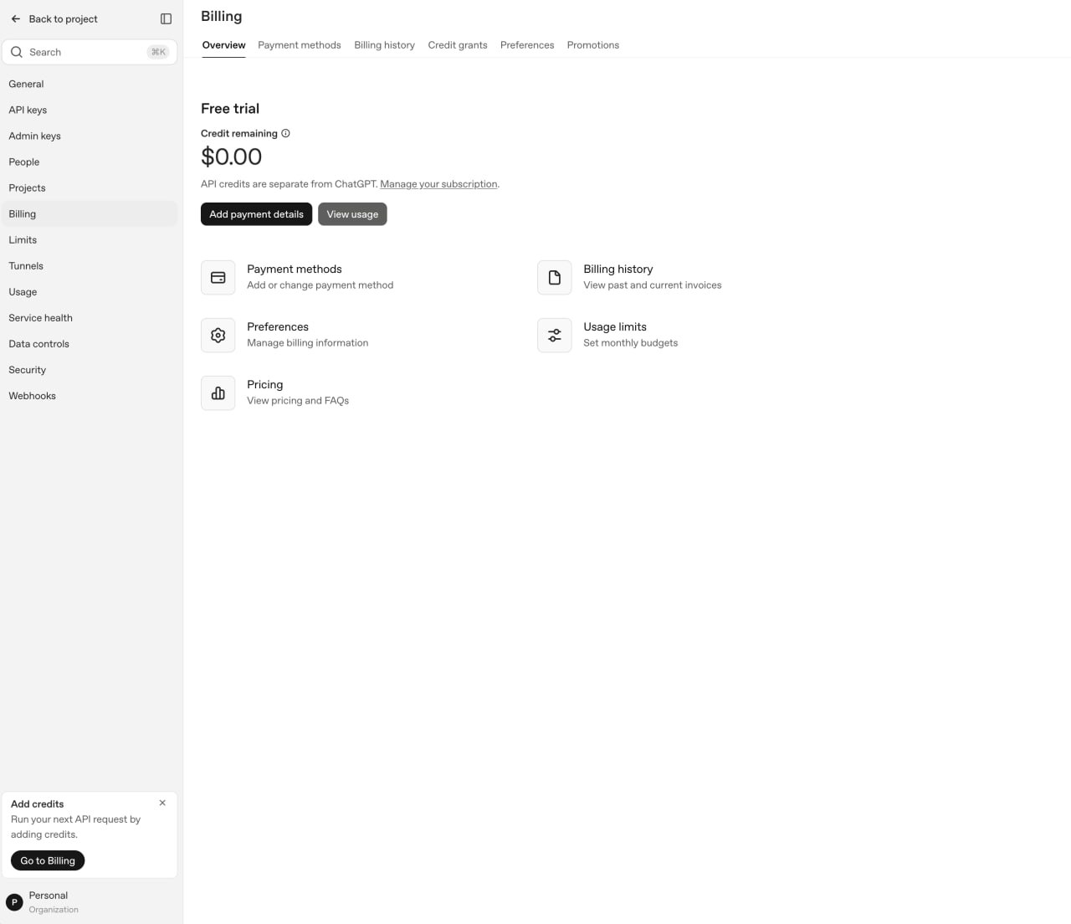Open Service health page
This screenshot has width=1071, height=924.
90,317
